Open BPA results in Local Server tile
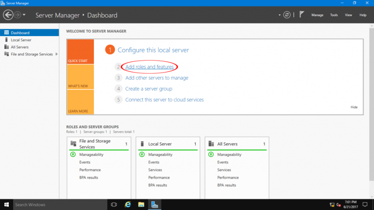Image resolution: width=374 pixels, height=210 pixels. 157,185
